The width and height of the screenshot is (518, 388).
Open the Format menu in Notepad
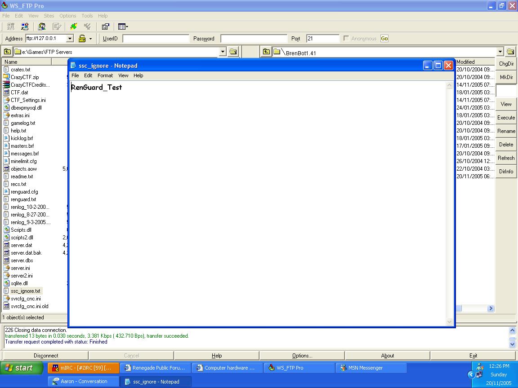click(105, 75)
